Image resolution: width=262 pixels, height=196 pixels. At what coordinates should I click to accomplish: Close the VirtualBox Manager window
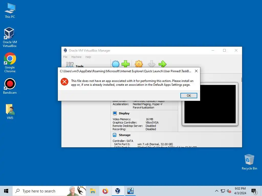pyautogui.click(x=236, y=50)
